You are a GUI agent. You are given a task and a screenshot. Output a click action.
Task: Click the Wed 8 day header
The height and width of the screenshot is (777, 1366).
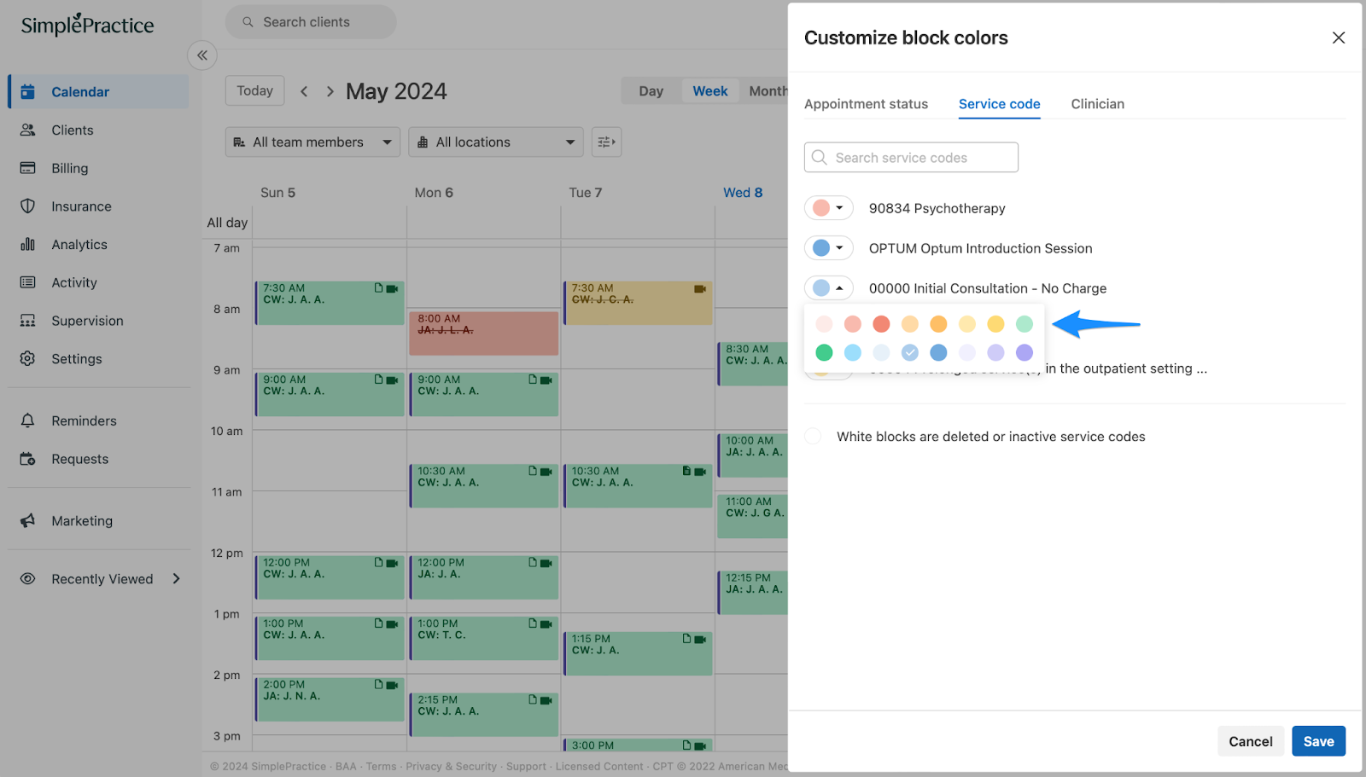pyautogui.click(x=743, y=193)
